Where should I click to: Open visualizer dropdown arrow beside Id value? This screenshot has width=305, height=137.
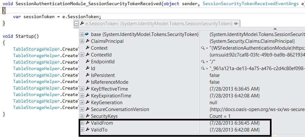pos(207,68)
